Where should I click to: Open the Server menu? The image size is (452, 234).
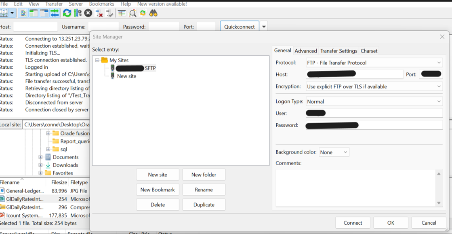pos(76,4)
